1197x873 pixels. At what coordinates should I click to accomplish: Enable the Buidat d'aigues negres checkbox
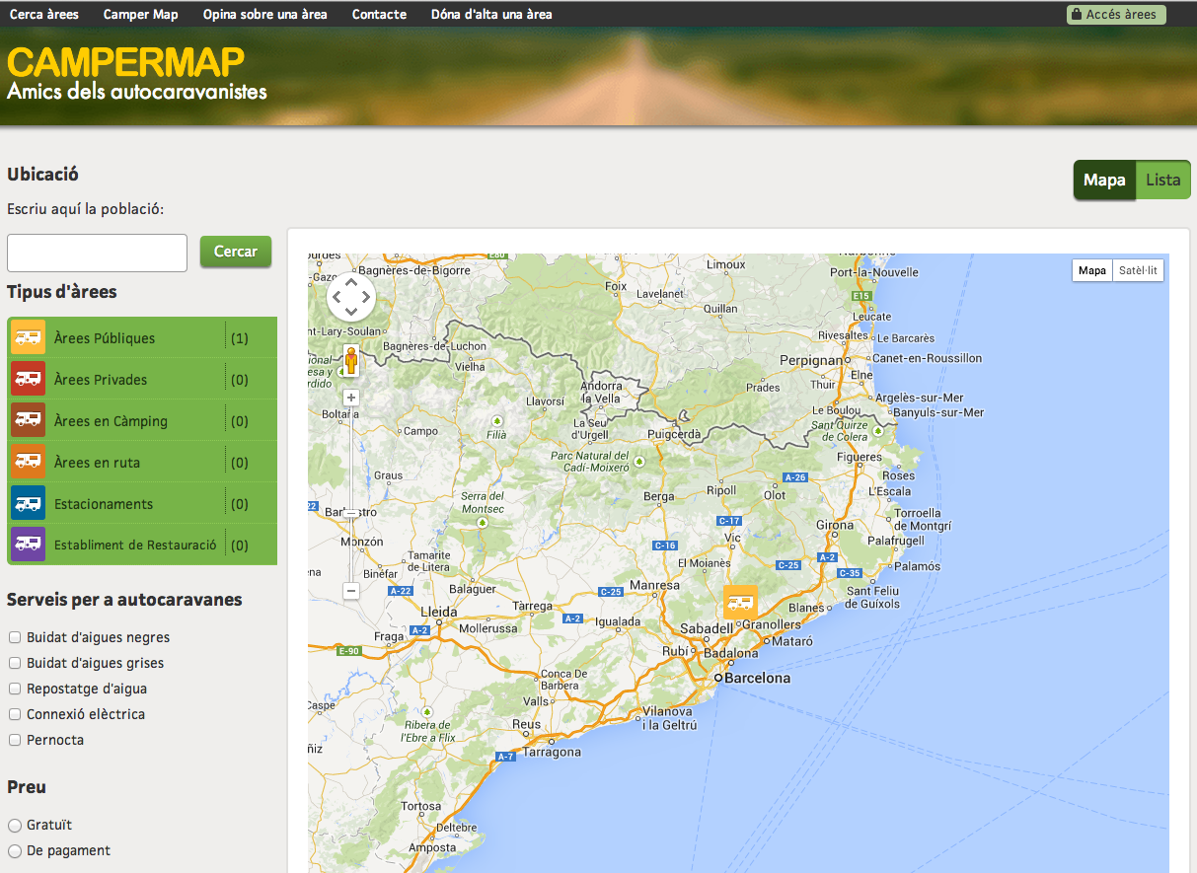click(x=14, y=636)
